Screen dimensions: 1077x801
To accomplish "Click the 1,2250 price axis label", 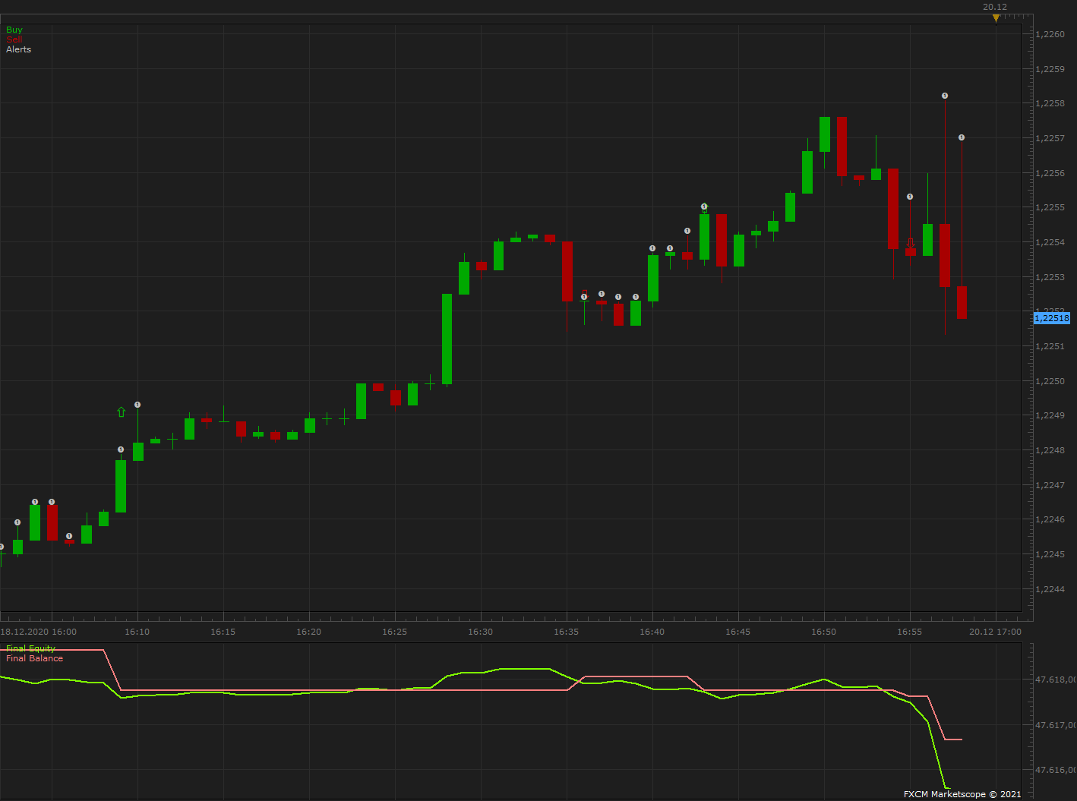I will [x=1050, y=381].
